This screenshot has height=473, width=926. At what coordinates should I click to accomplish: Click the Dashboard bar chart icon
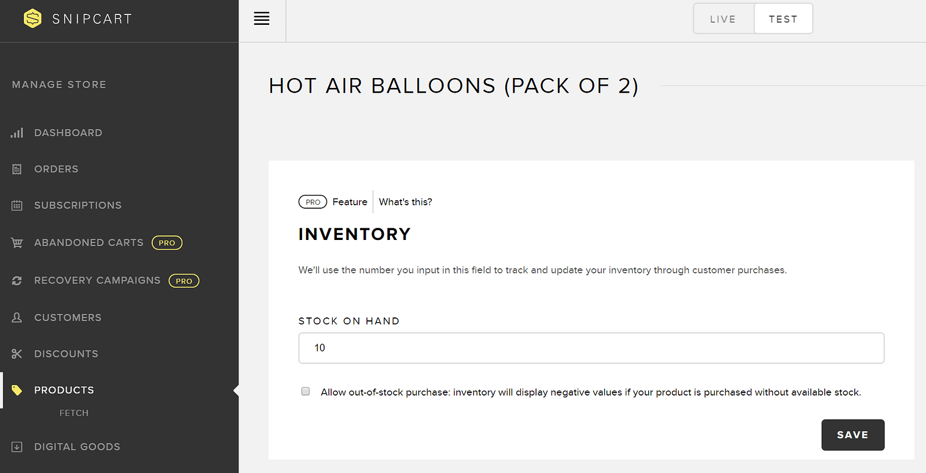pos(17,133)
